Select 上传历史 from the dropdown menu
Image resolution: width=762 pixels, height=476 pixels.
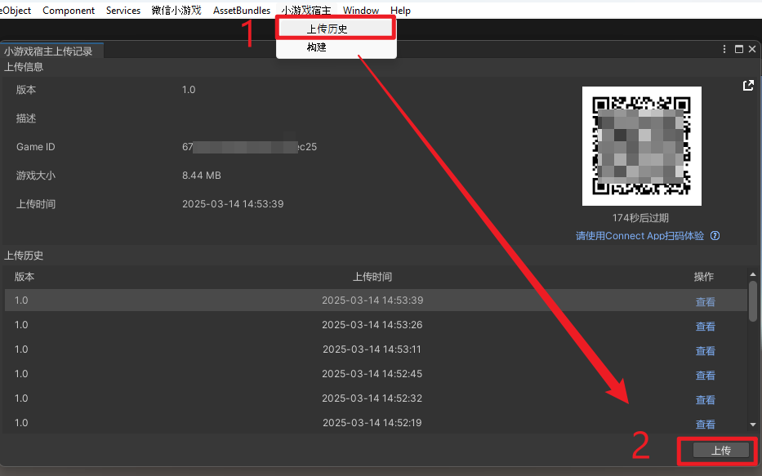coord(327,29)
